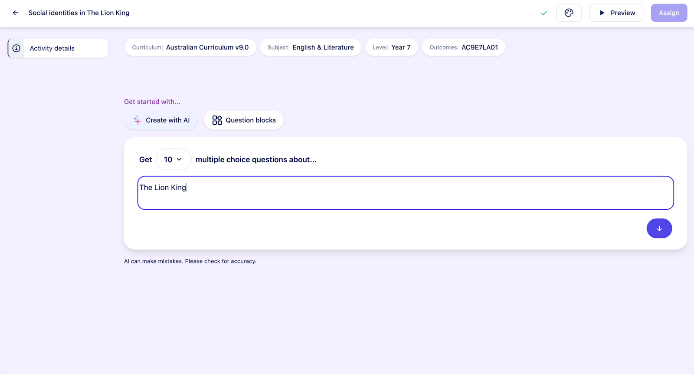
Task: Click the Preview button
Action: [616, 13]
